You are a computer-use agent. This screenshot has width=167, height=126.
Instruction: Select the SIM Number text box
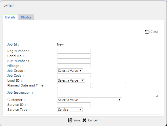click(74, 61)
